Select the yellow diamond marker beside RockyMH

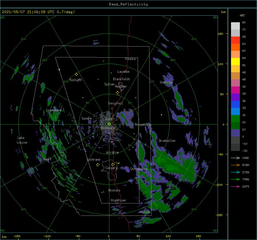[x=76, y=74]
